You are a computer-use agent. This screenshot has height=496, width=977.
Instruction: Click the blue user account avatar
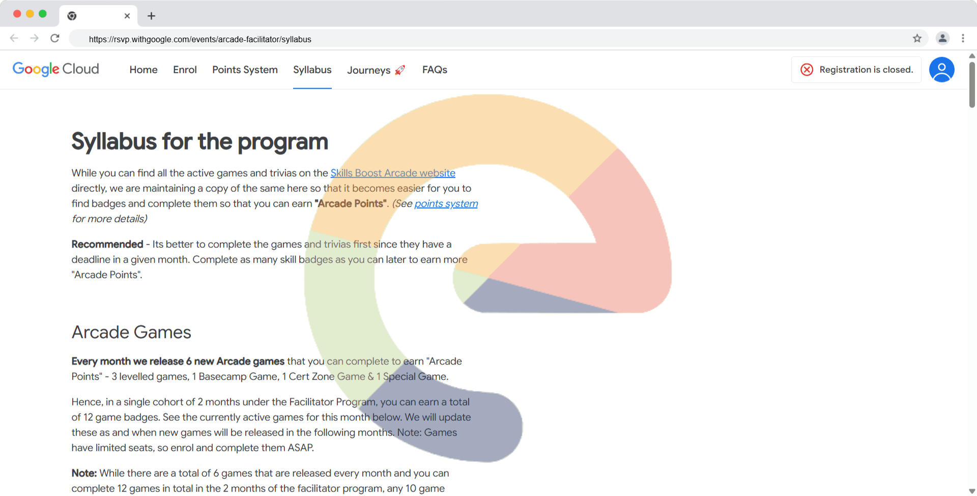coord(942,70)
